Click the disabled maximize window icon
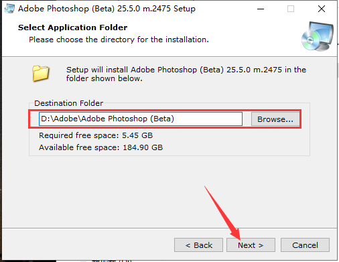Image resolution: width=339 pixels, height=262 pixels. click(291, 9)
